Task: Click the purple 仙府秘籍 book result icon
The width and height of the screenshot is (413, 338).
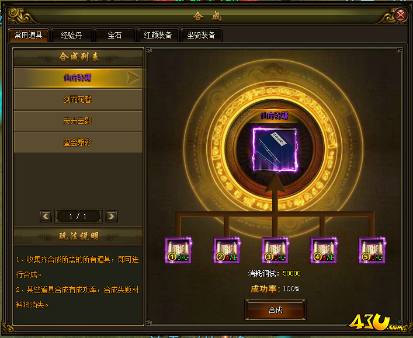Action: point(275,149)
